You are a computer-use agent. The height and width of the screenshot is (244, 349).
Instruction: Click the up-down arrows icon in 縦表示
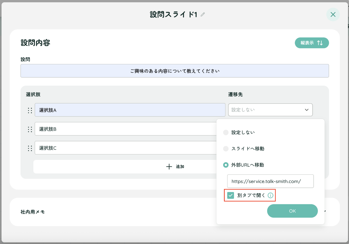(x=320, y=43)
